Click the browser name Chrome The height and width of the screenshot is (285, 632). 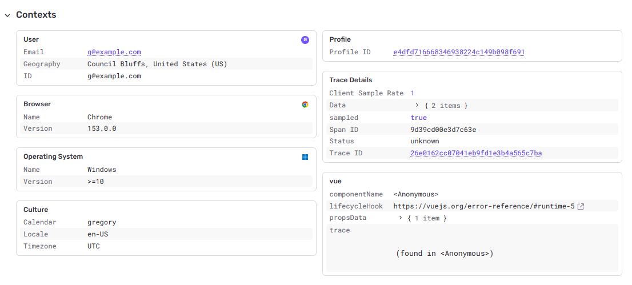tap(99, 117)
